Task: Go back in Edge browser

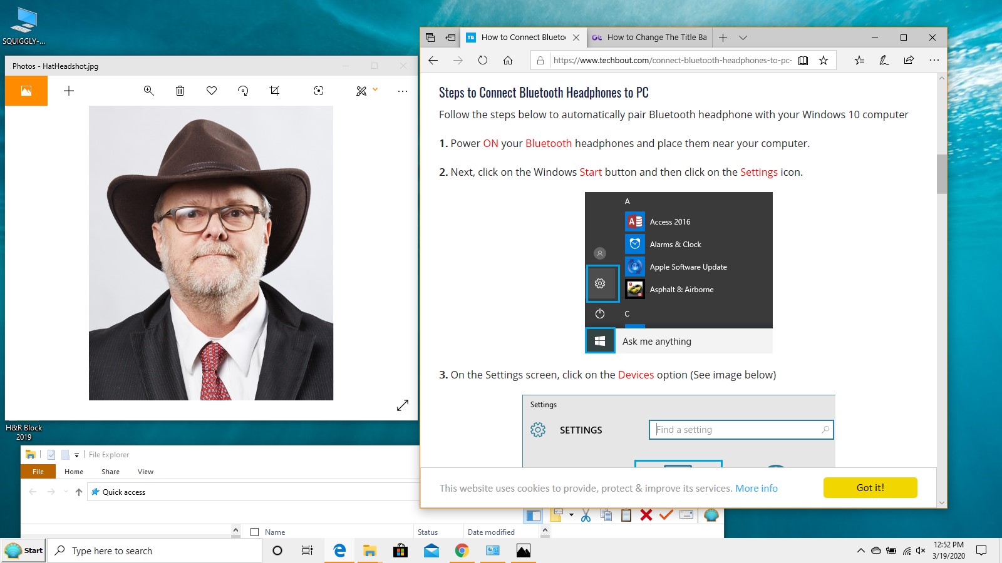Action: click(x=433, y=60)
